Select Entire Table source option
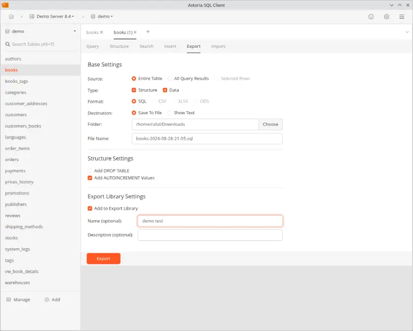The width and height of the screenshot is (413, 331). click(134, 78)
